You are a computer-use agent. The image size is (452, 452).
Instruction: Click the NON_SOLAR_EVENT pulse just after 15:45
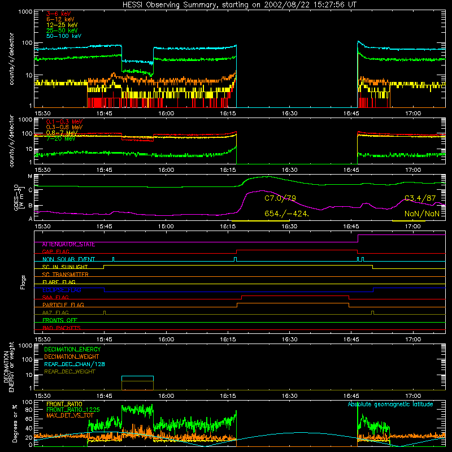[x=113, y=259]
